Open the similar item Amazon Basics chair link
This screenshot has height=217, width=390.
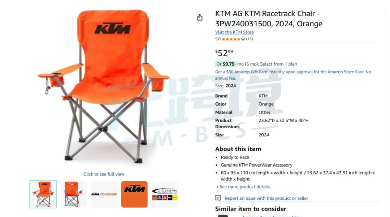tap(272, 216)
